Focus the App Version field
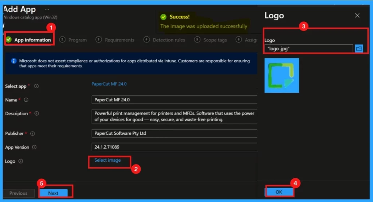The width and height of the screenshot is (373, 202). (174, 147)
